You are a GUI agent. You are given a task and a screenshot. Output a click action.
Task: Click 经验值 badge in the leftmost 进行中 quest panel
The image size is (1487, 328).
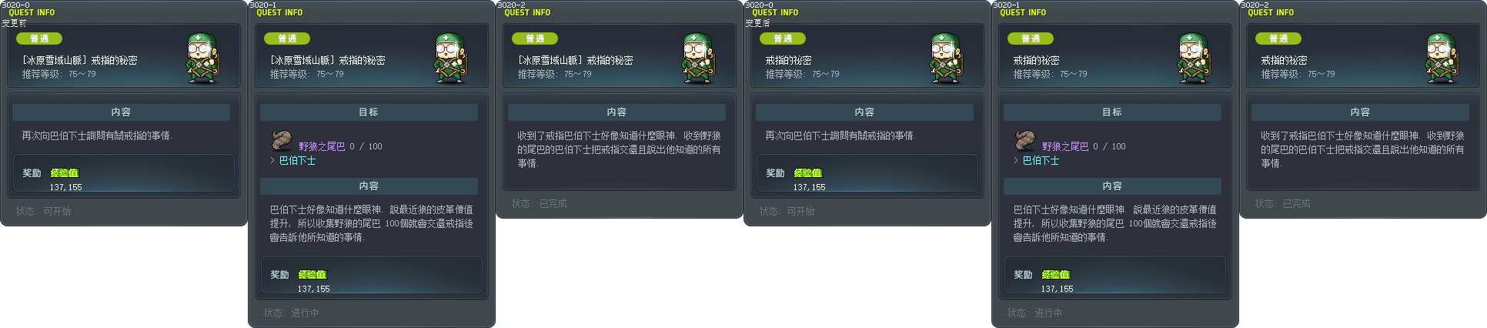(x=312, y=275)
